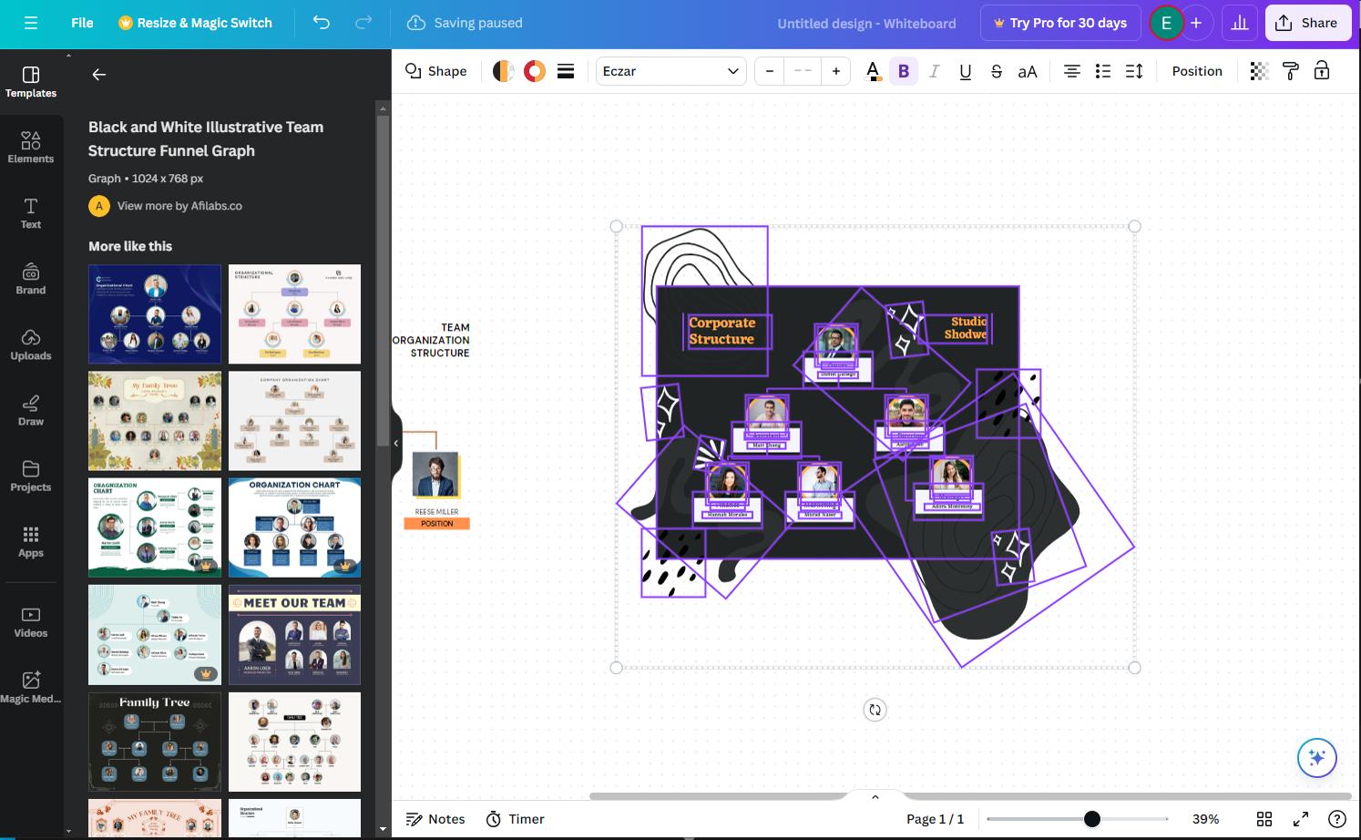Open the Eczar font dropdown

pos(670,70)
